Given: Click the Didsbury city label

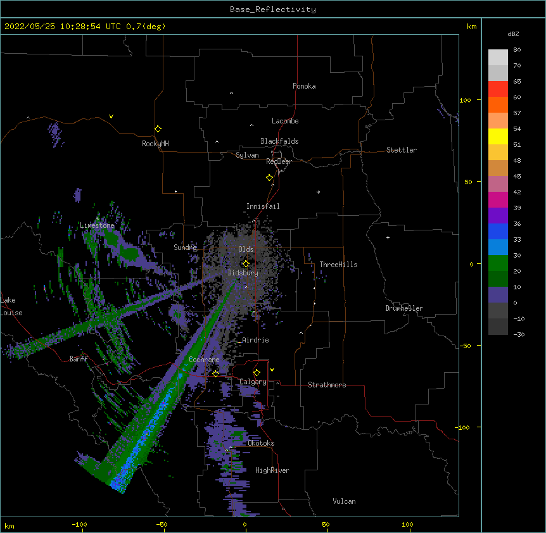Looking at the screenshot, I should point(243,273).
